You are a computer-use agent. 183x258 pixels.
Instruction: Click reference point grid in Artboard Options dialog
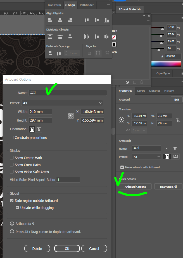71,116
